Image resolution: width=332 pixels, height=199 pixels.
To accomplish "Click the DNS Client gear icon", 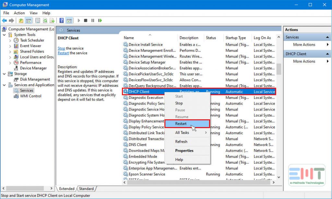I will click(x=125, y=145).
